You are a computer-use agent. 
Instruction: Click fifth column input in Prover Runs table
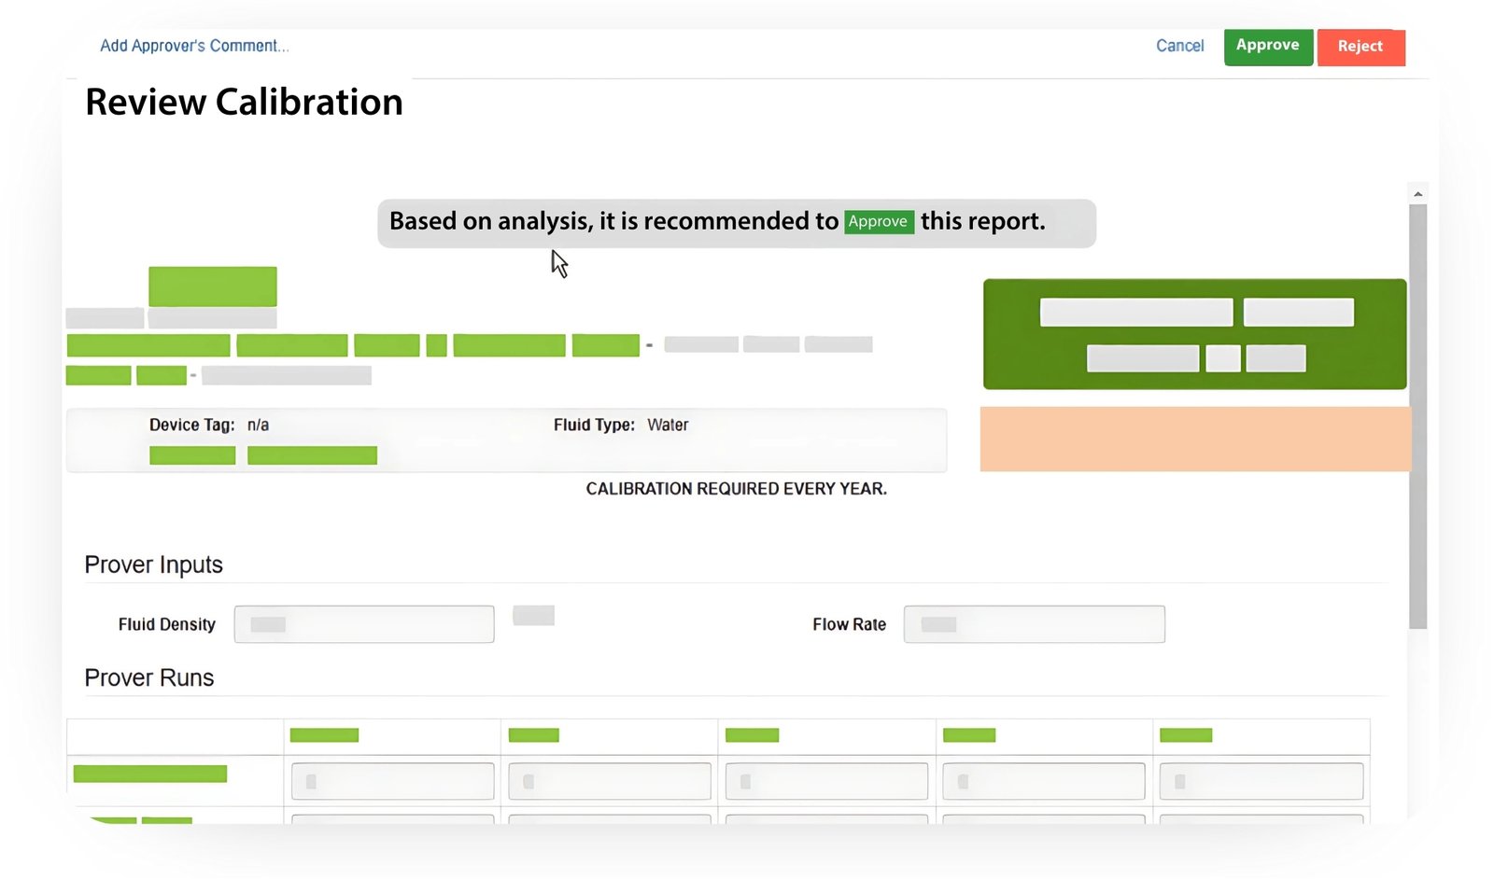pos(1261,781)
